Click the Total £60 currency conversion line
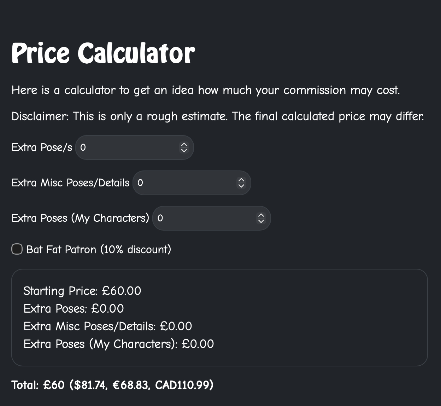This screenshot has width=441, height=406. pos(112,385)
